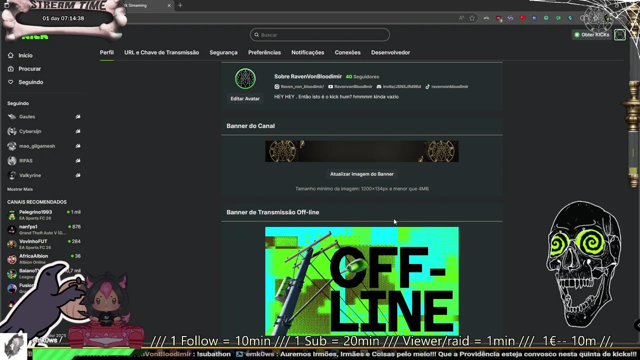Open the Desenvolvedor tab

point(390,52)
